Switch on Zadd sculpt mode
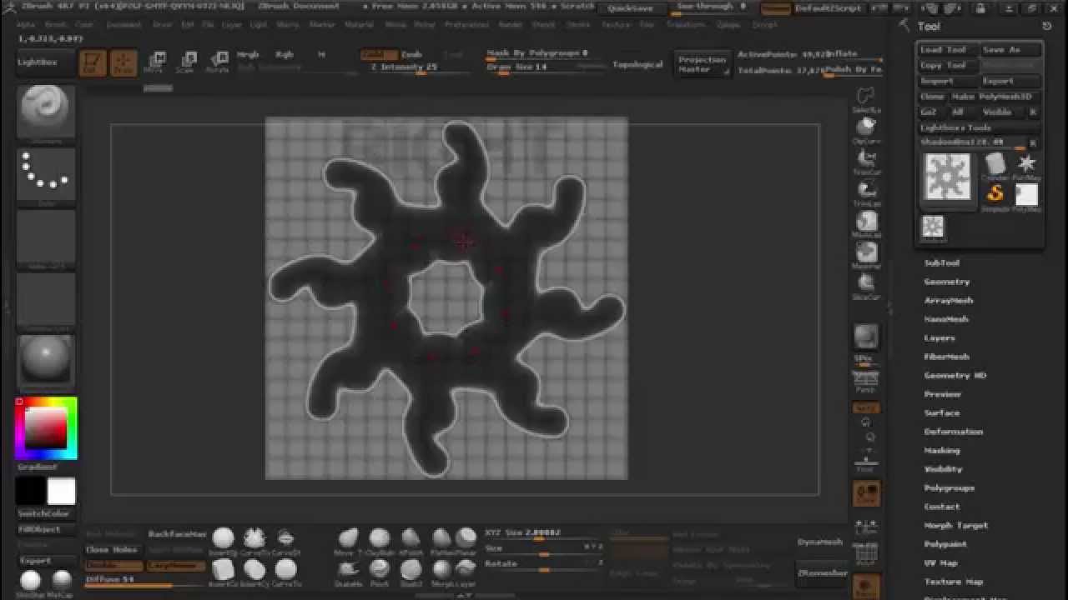1068x600 pixels. (x=379, y=54)
